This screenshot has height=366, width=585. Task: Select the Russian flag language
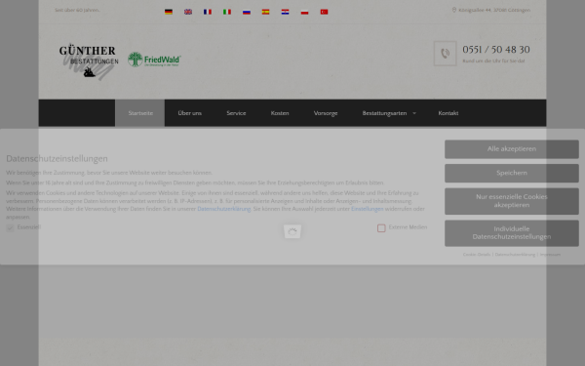coord(247,12)
